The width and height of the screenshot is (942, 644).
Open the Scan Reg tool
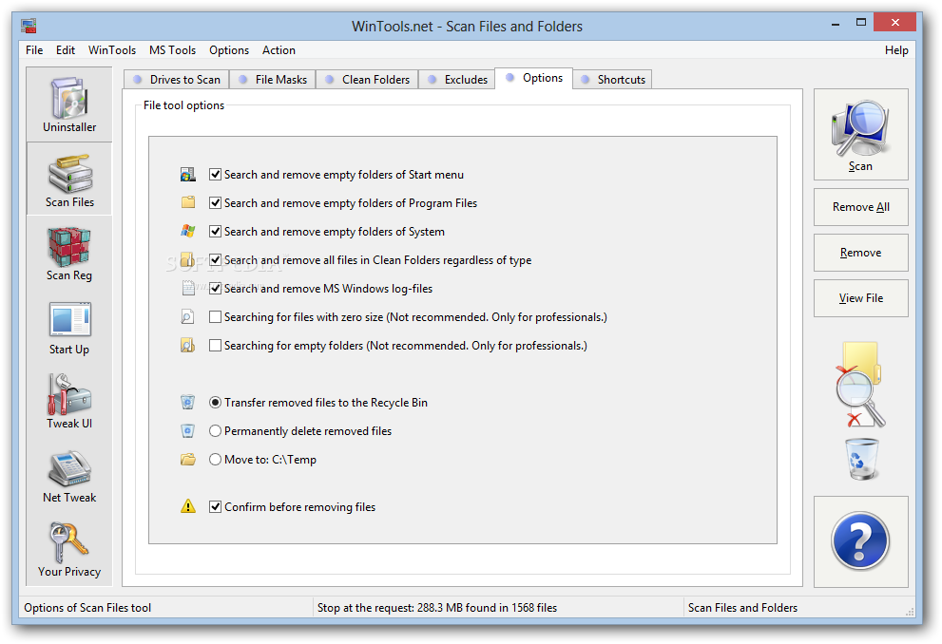coord(69,254)
